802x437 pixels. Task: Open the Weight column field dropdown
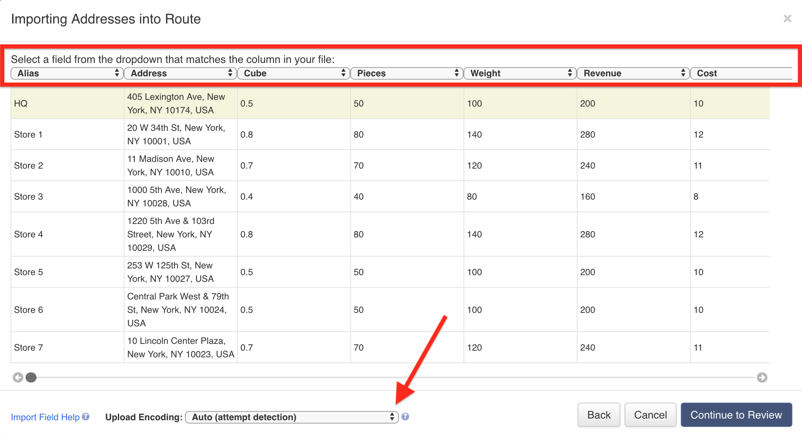(520, 73)
